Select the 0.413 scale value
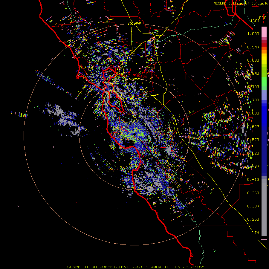 [x=253, y=180]
